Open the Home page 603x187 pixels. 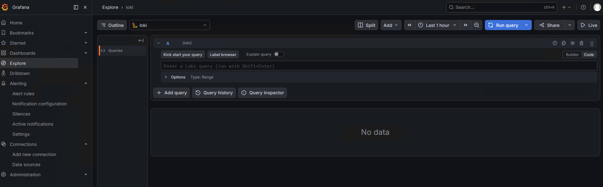click(x=16, y=23)
